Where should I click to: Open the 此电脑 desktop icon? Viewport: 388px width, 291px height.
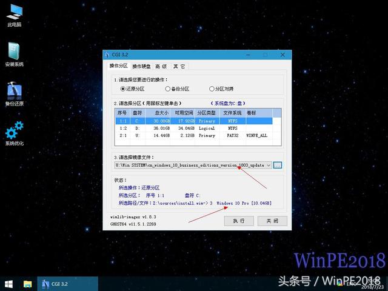point(15,15)
